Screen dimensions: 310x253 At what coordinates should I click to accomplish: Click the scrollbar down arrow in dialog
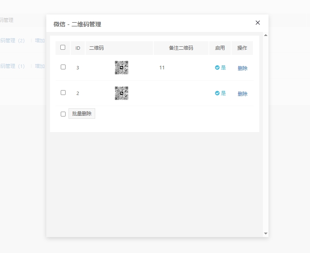[266, 233]
